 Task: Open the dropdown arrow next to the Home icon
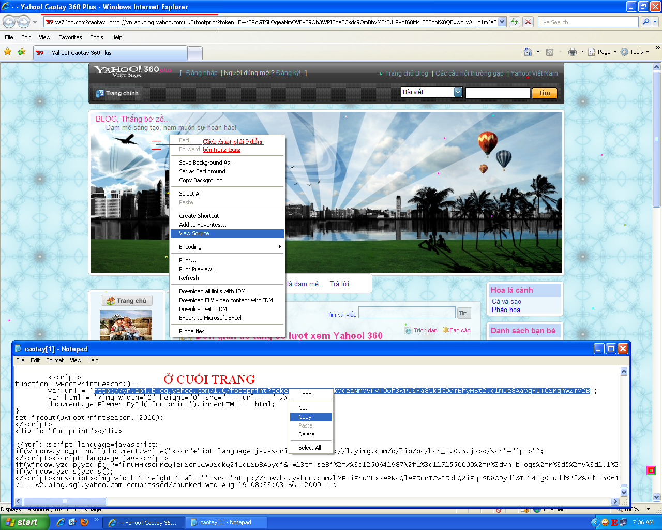pos(538,52)
